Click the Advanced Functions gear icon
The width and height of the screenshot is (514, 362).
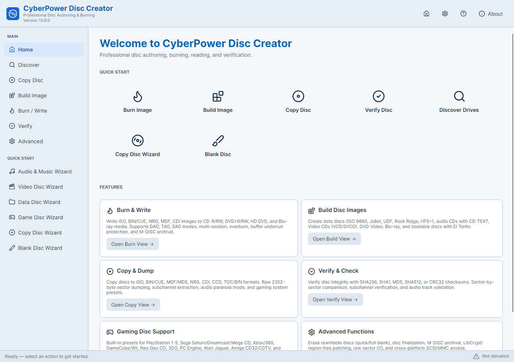click(x=312, y=332)
